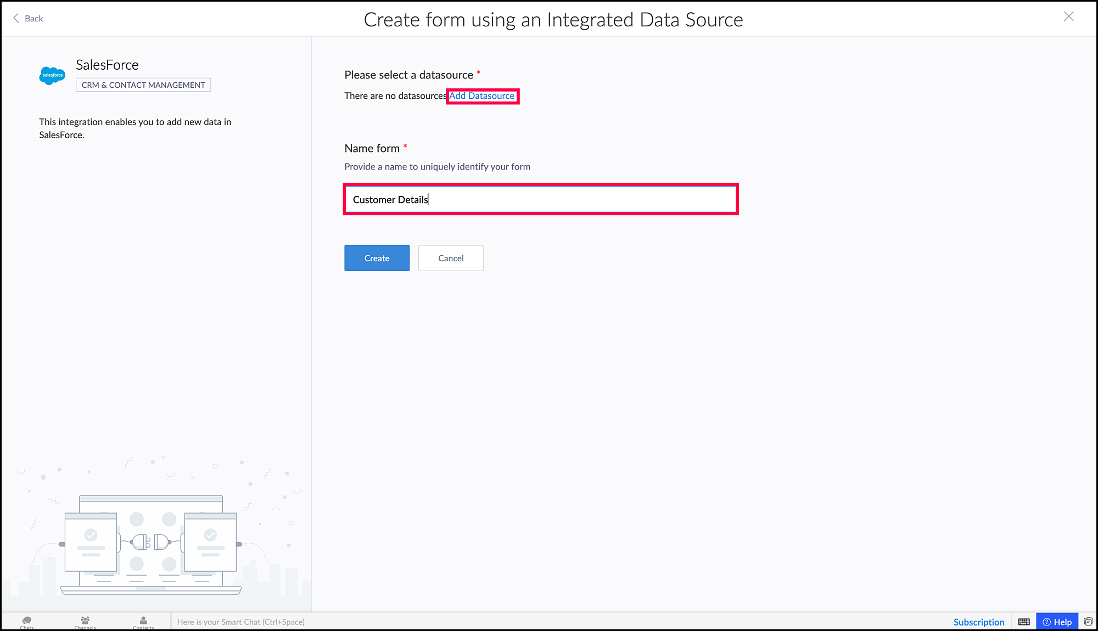Image resolution: width=1098 pixels, height=631 pixels.
Task: Click the integration description text about SalesForce
Action: (x=135, y=128)
